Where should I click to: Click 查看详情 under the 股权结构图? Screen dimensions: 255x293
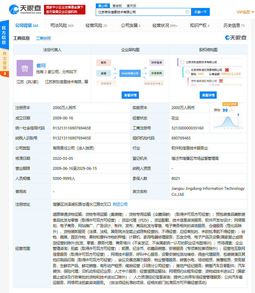point(208,95)
